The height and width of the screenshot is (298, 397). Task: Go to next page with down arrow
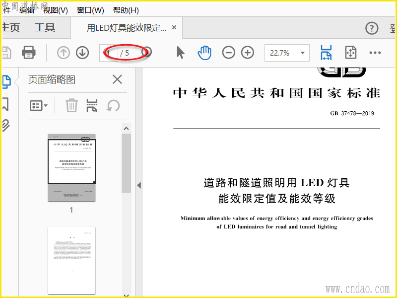tap(82, 53)
